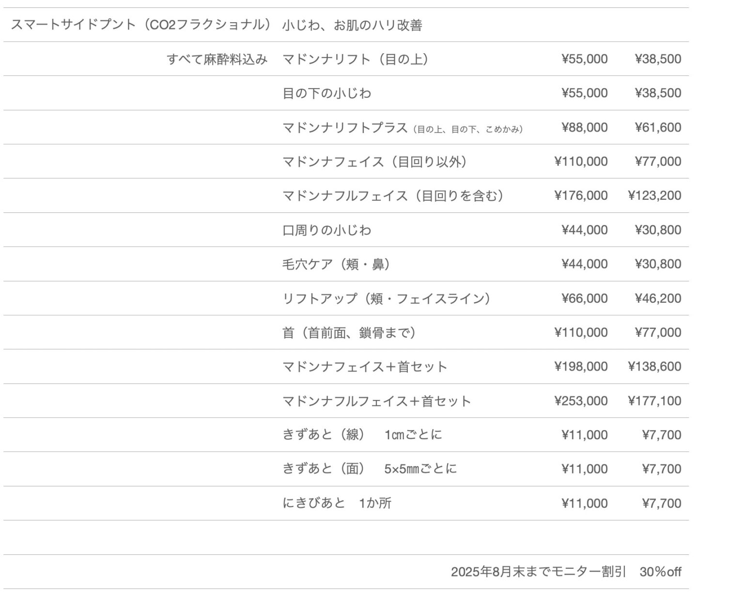This screenshot has width=744, height=595.
Task: Select the マドンナリフト（目の上） treatment name
Action: tap(356, 59)
